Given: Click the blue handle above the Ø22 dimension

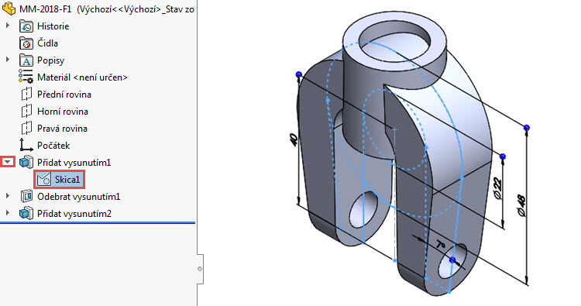Looking at the screenshot, I should (503, 156).
